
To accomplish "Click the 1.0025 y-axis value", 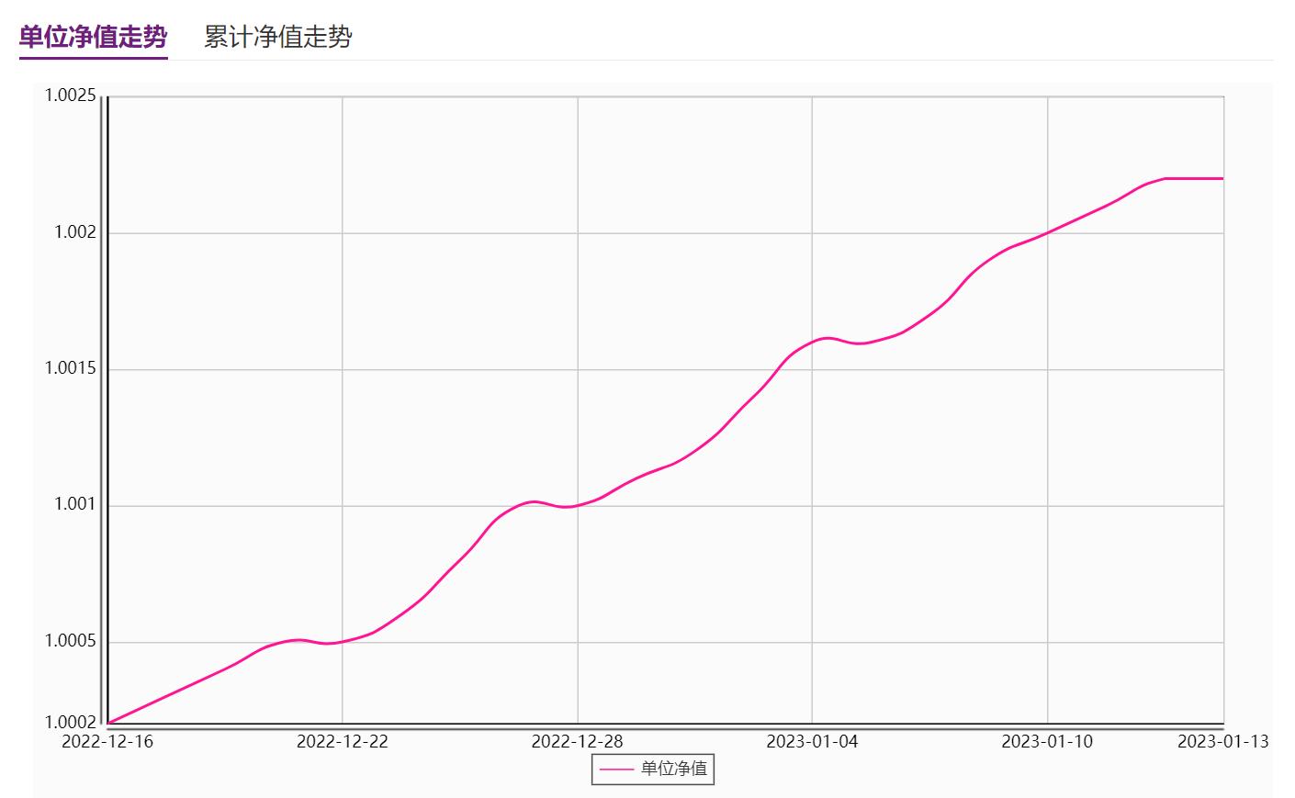I will point(71,96).
